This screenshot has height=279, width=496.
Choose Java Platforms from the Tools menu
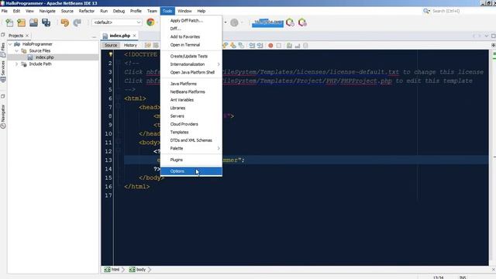[x=191, y=84]
